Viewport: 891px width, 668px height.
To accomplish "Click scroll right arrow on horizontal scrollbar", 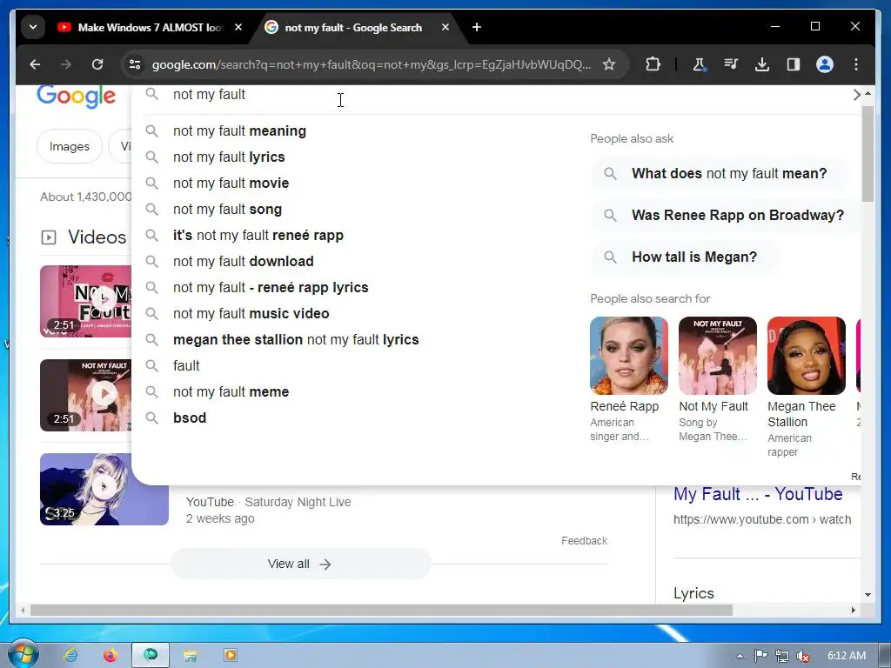I will (x=853, y=610).
